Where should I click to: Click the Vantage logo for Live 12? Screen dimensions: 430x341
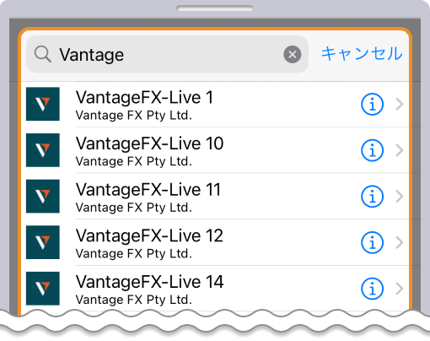43,242
